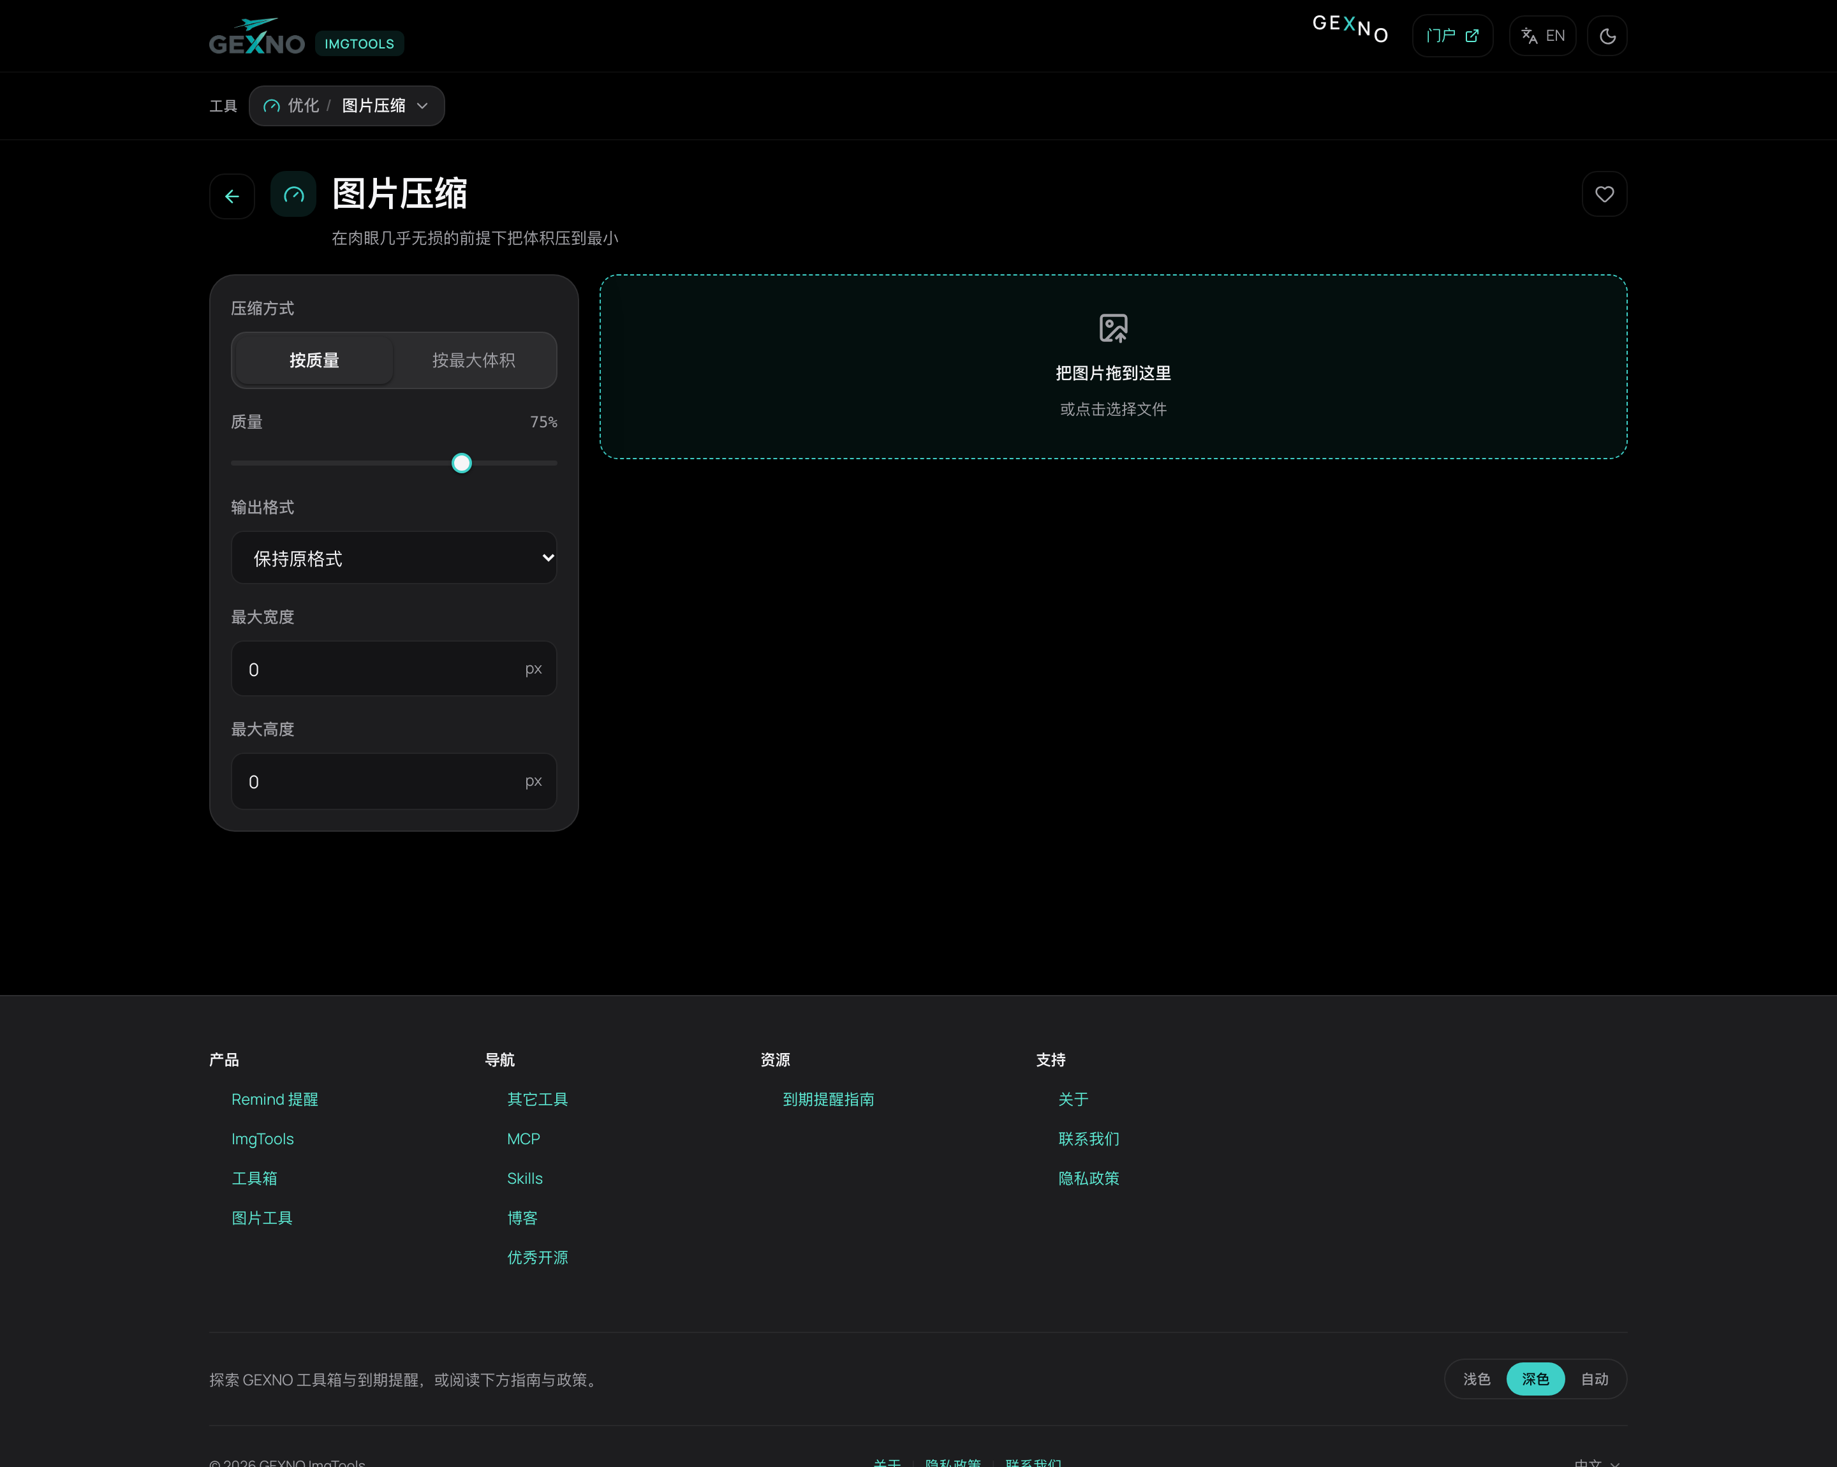1837x1467 pixels.
Task: Open 其它工具 footer link
Action: [x=537, y=1099]
